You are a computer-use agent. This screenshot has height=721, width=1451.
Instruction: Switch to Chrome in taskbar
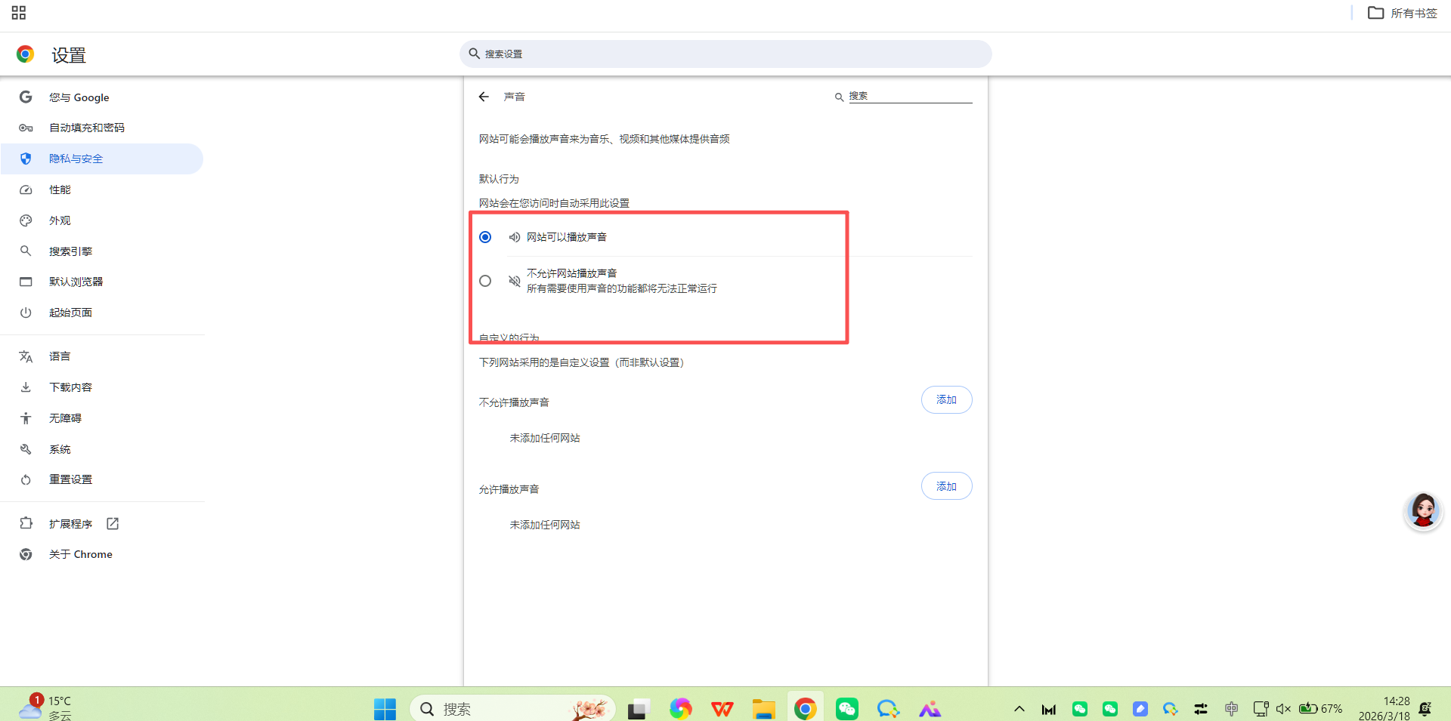coord(805,708)
